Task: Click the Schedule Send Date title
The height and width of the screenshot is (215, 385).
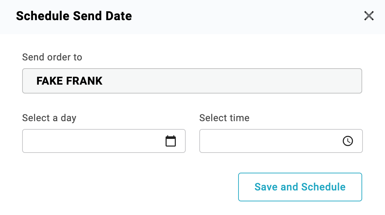Action: pos(74,16)
